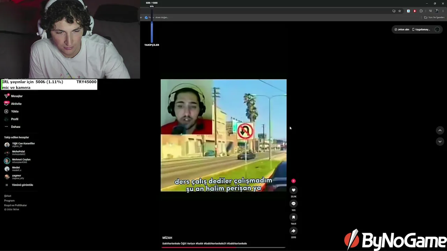Open the red browser extension icon
This screenshot has width=447, height=251.
point(415,11)
